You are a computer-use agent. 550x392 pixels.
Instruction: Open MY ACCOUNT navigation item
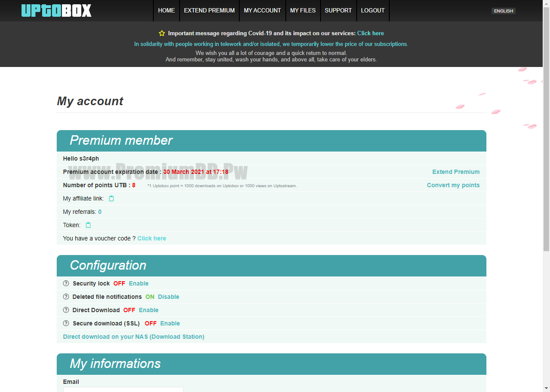coord(263,10)
